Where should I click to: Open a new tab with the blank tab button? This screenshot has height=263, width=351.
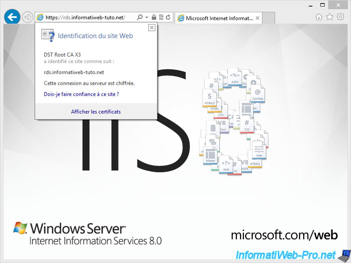[269, 18]
